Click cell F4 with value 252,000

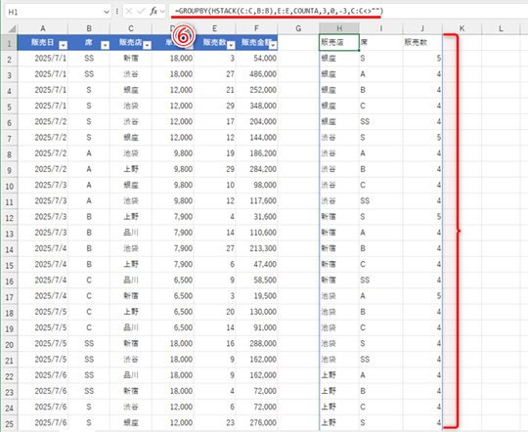256,90
